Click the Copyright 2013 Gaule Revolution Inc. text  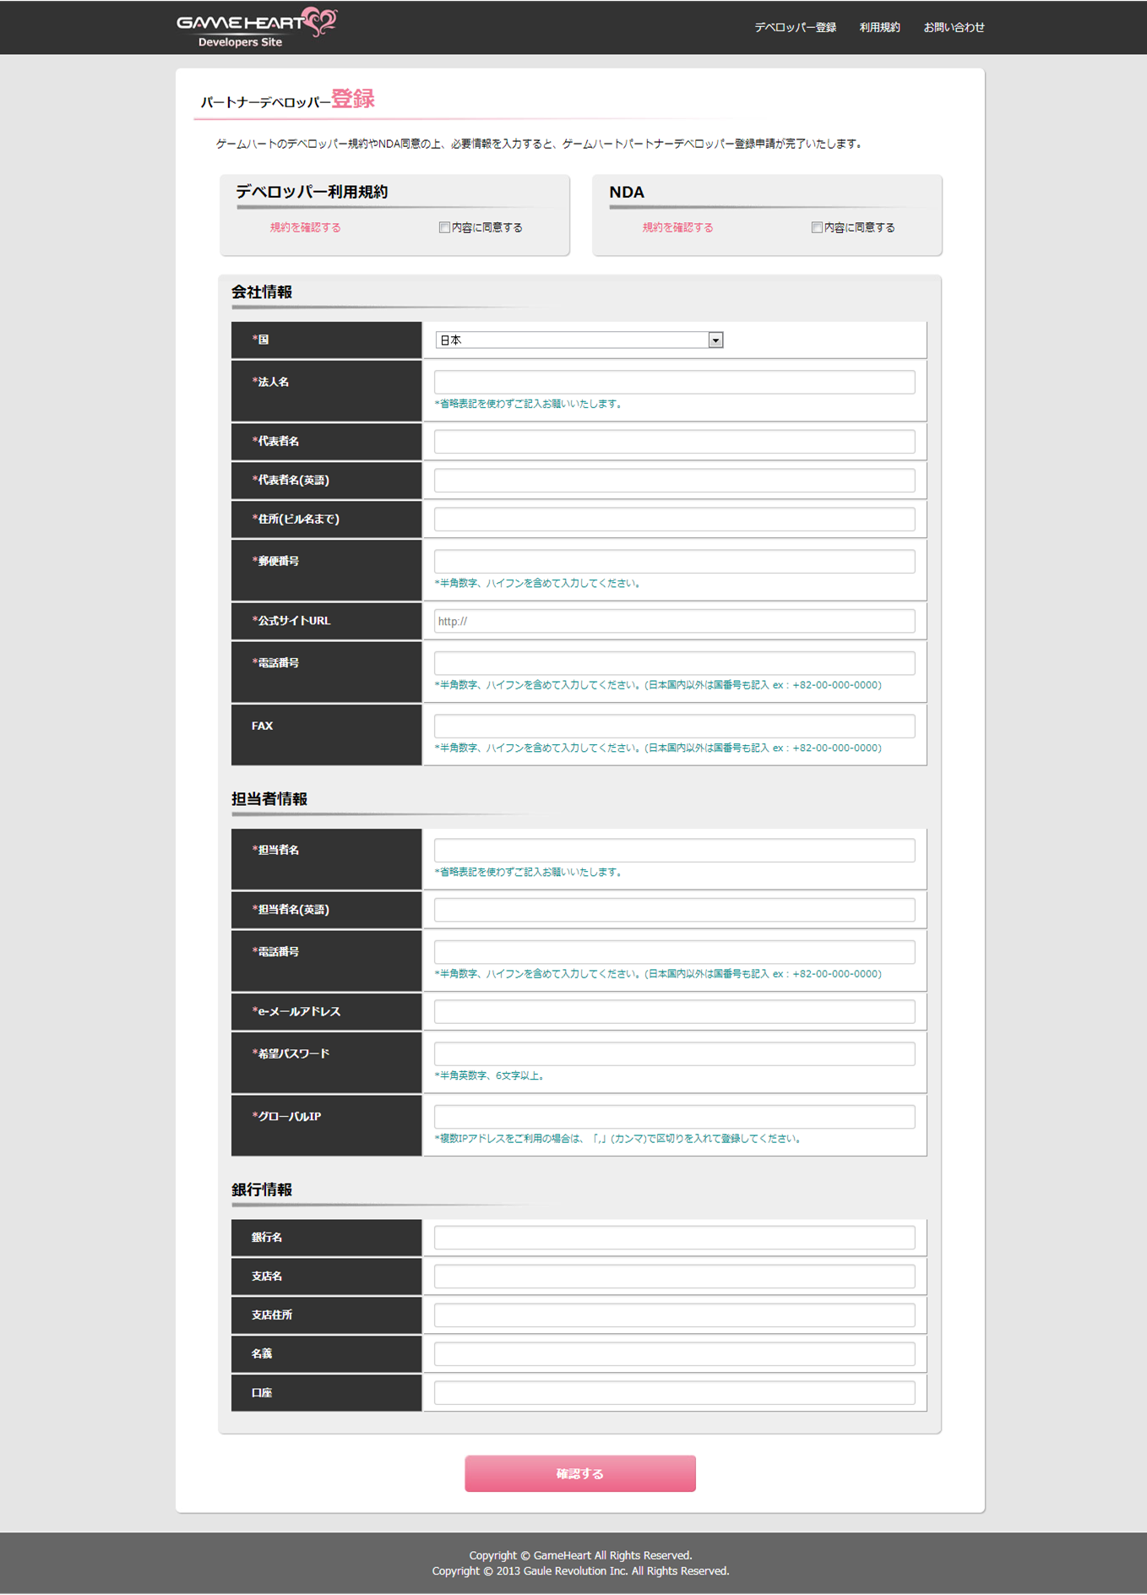[580, 1571]
